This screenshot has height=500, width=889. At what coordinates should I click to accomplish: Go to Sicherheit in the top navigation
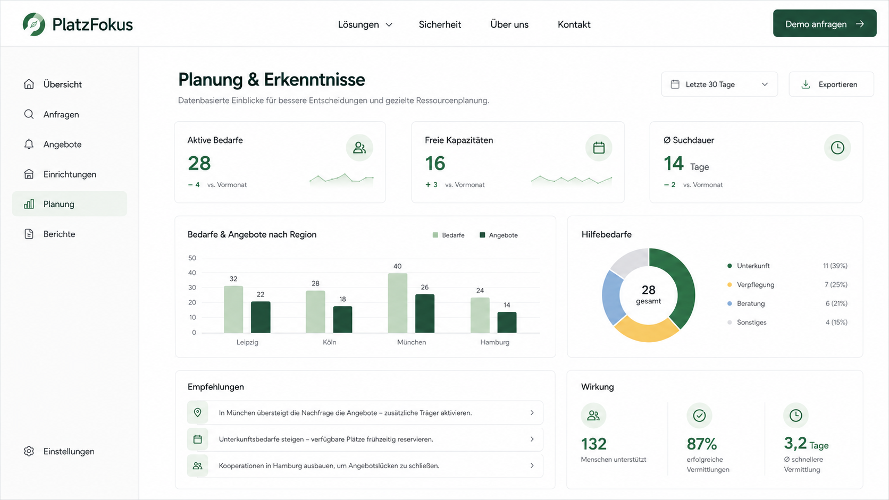pyautogui.click(x=440, y=24)
